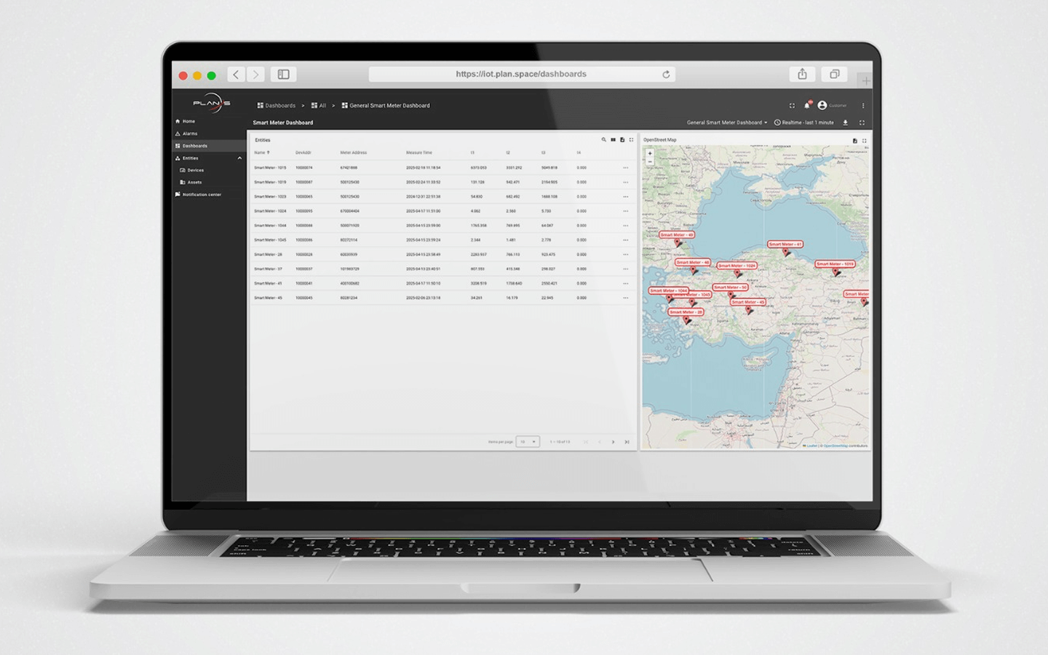Zoom out on the map with minus button

650,162
